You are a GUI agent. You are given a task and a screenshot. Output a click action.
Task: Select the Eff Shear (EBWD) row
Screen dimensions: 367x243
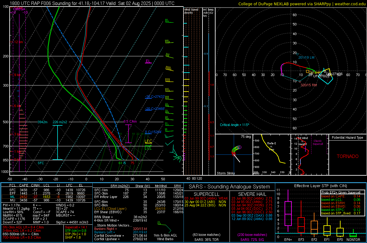[139, 212]
